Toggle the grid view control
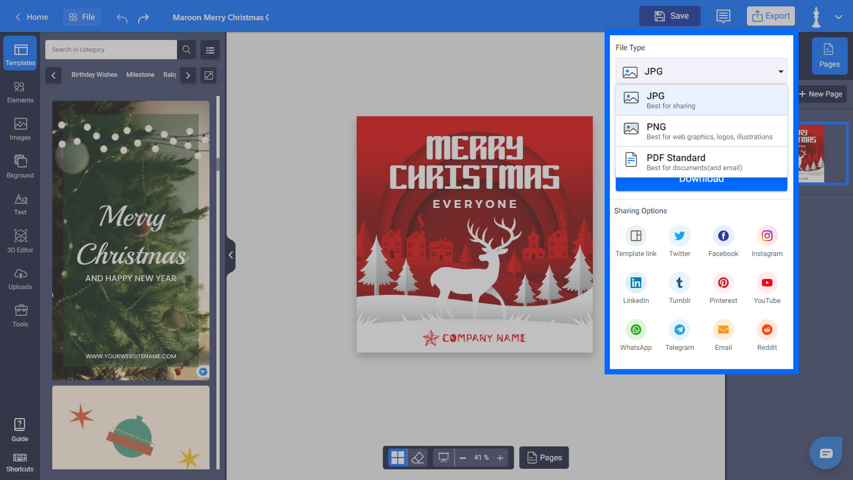853x480 pixels. (397, 457)
